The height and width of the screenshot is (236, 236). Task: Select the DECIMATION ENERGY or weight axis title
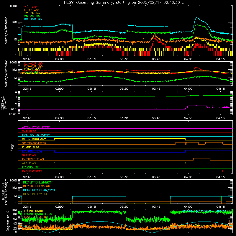point(4,192)
